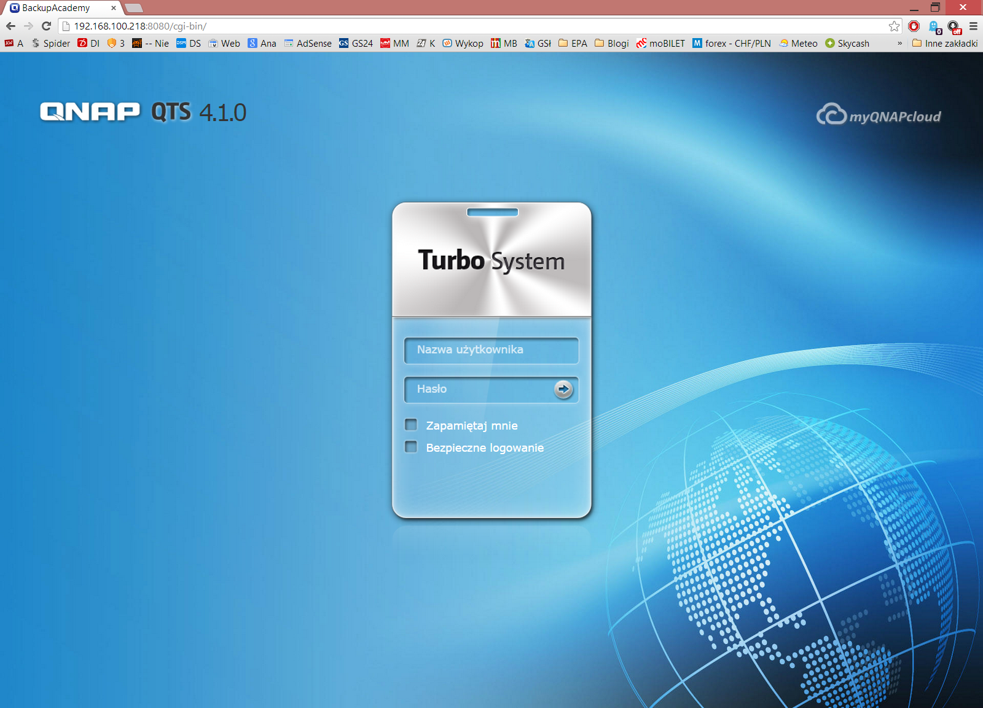This screenshot has width=983, height=708.
Task: Minimize the Chrome window
Action: pyautogui.click(x=914, y=7)
